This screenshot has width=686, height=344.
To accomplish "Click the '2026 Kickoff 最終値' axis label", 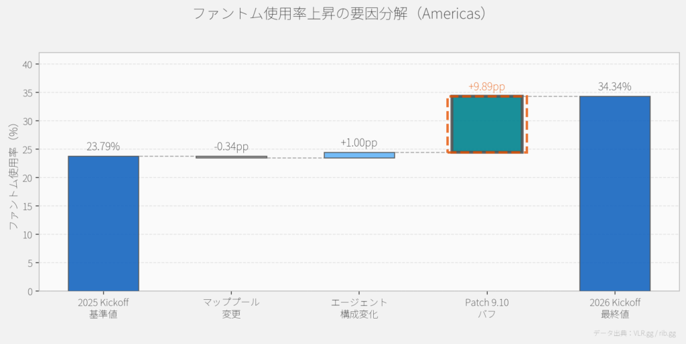I will pos(614,309).
